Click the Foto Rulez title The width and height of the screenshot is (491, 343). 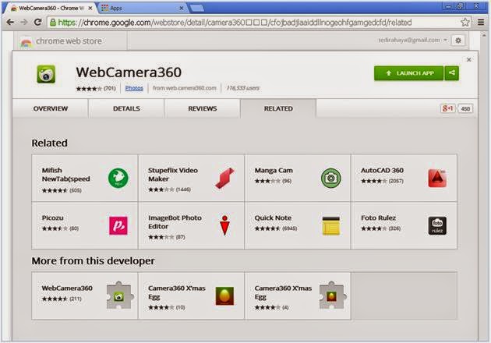(x=378, y=217)
